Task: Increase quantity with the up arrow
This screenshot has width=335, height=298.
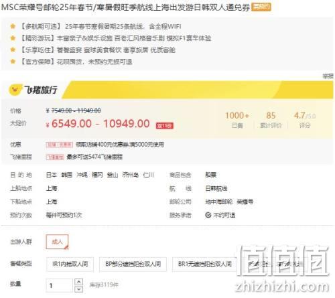Action: tap(78, 282)
